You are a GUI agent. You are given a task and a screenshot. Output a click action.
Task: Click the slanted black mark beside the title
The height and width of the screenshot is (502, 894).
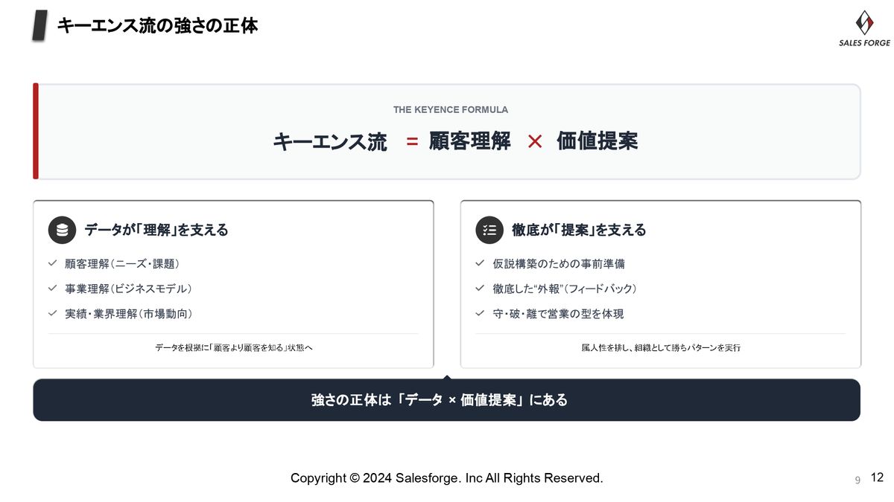click(41, 26)
